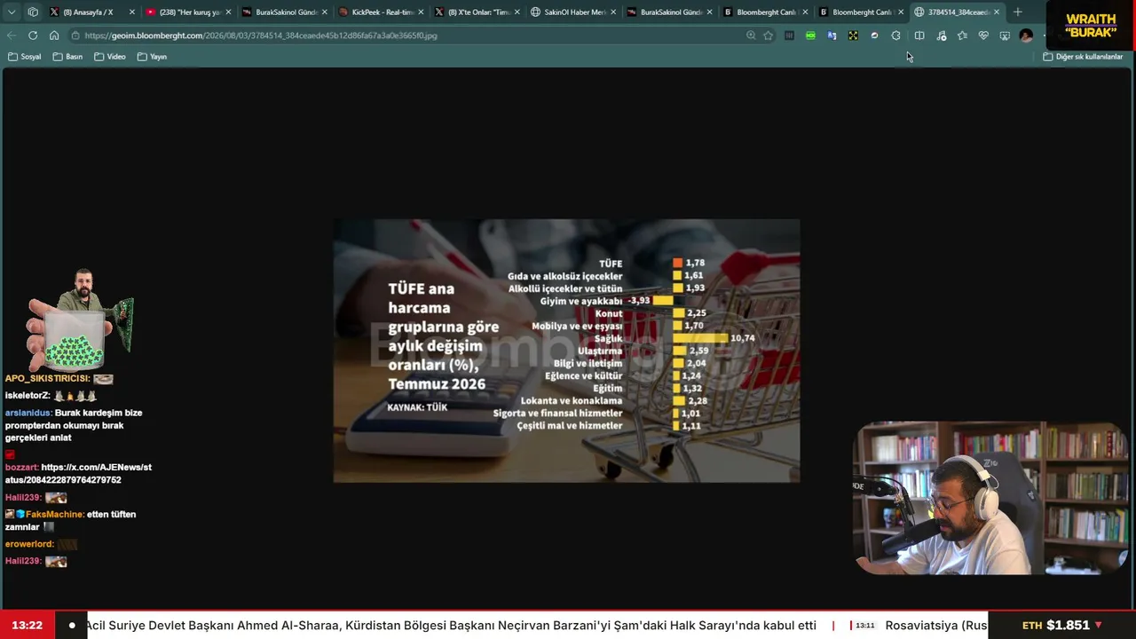Screen dimensions: 1136x639
Task: Close the YouTube "Her kuruş" tab
Action: pos(228,12)
